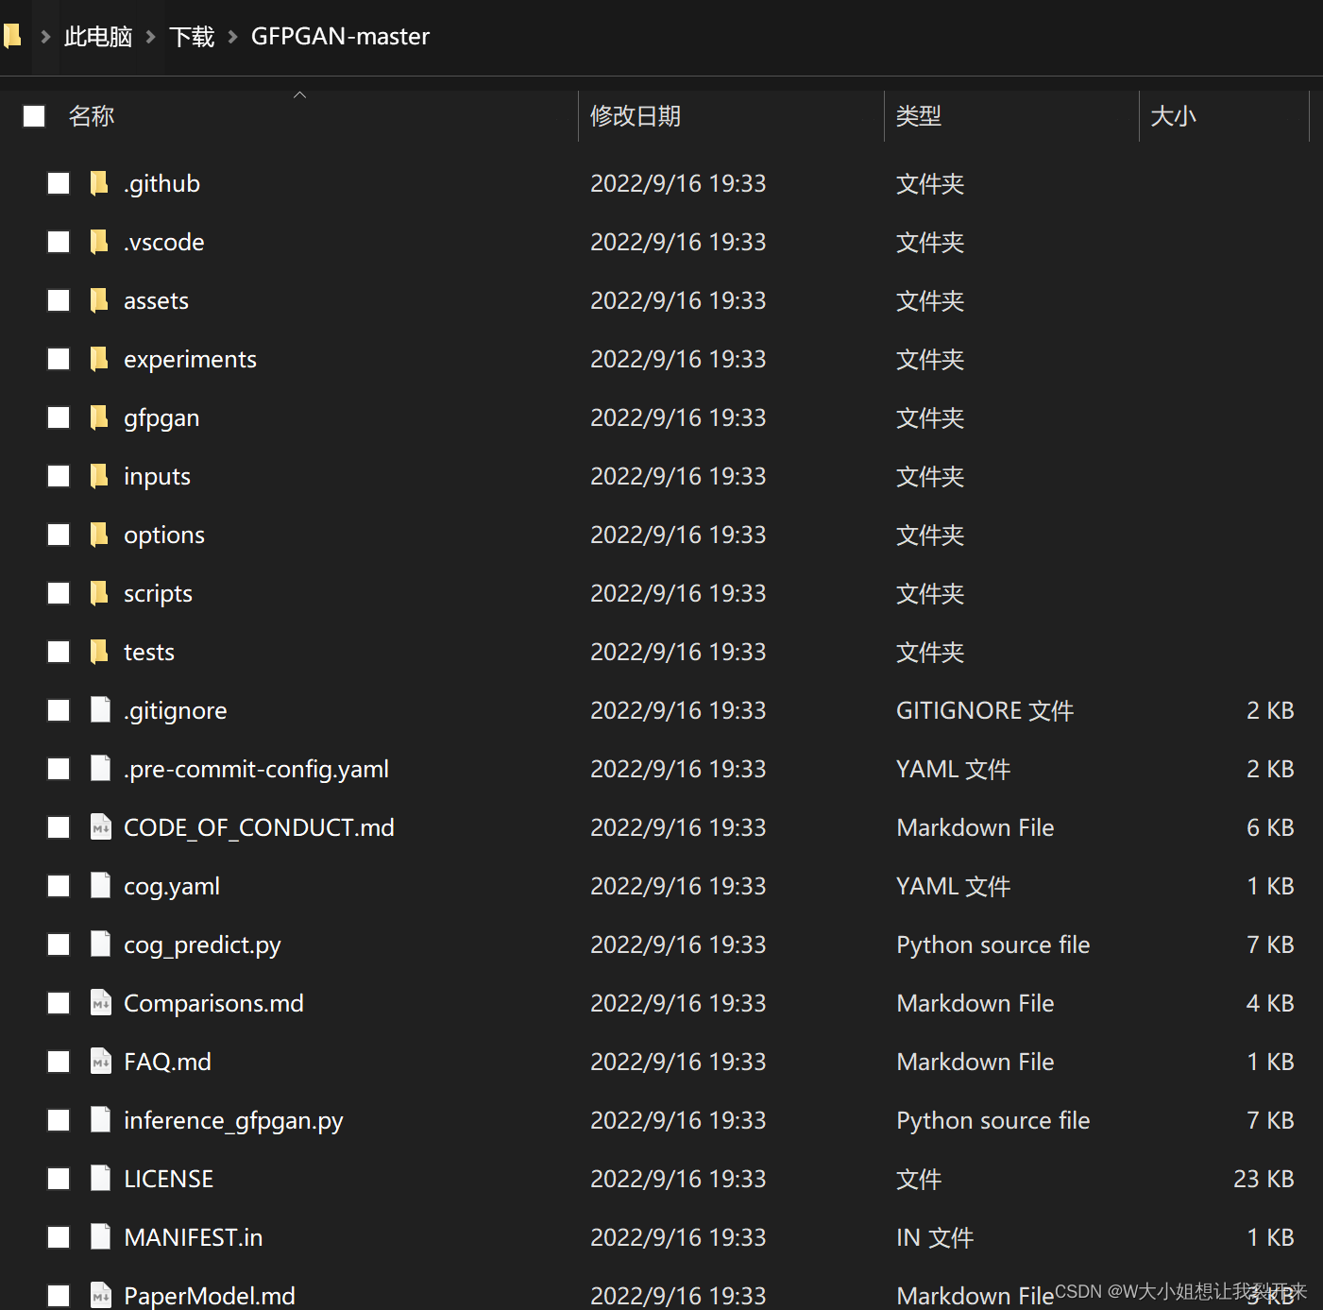Select inference_gfpgan.py file name

coord(233,1120)
